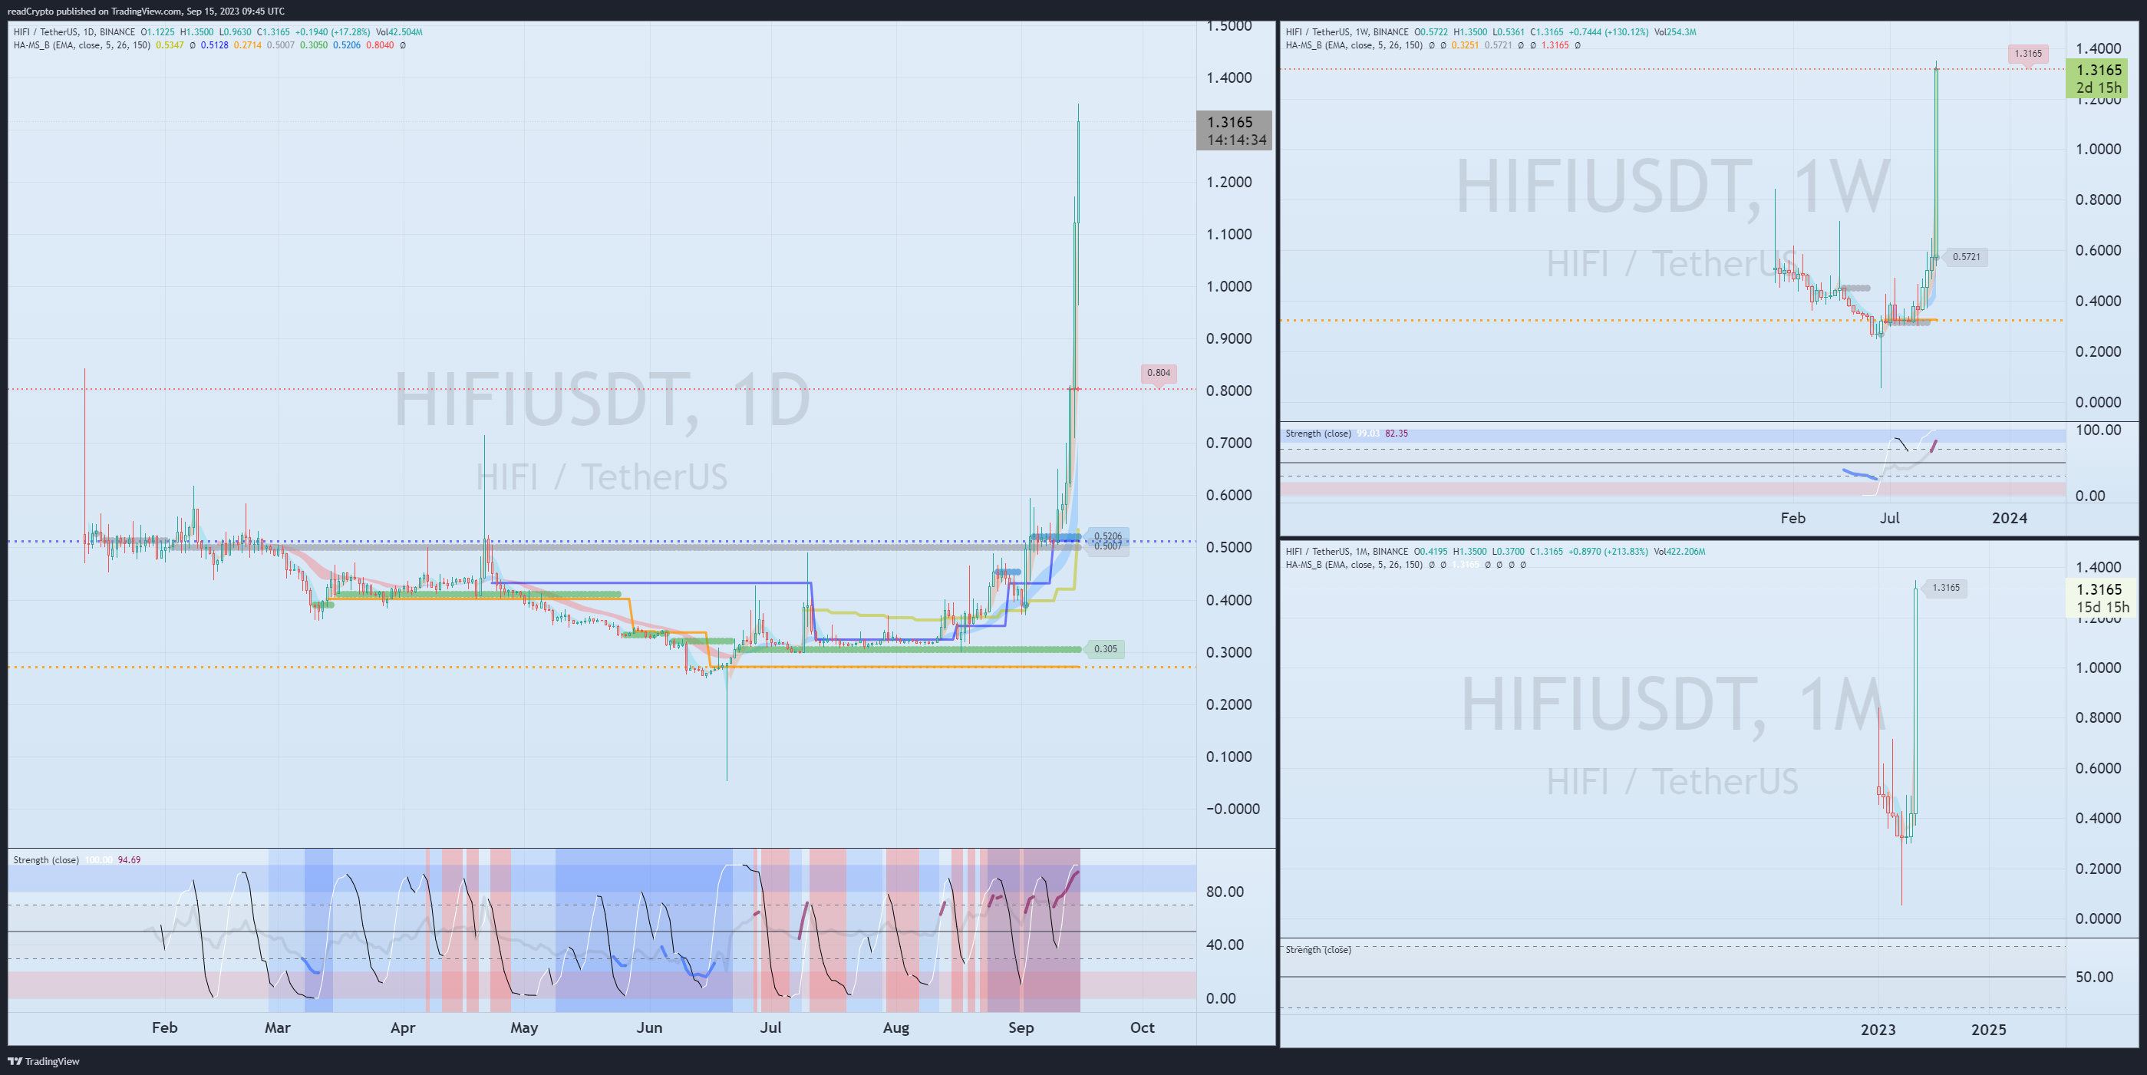The width and height of the screenshot is (2147, 1075).
Task: Click the 80.00 tick on the daily strength axis
Action: tap(1225, 892)
